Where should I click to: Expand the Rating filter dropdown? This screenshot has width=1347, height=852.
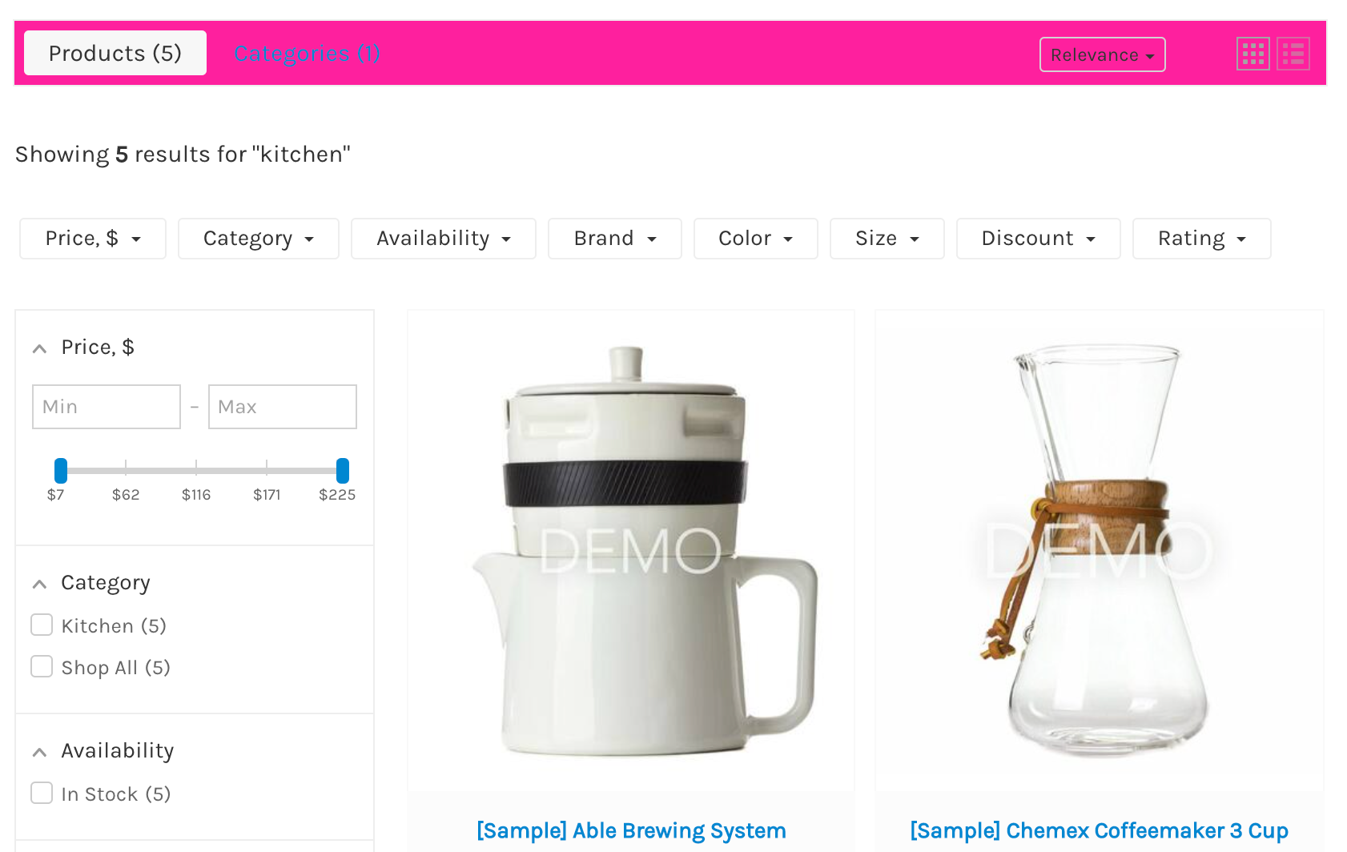pos(1202,239)
